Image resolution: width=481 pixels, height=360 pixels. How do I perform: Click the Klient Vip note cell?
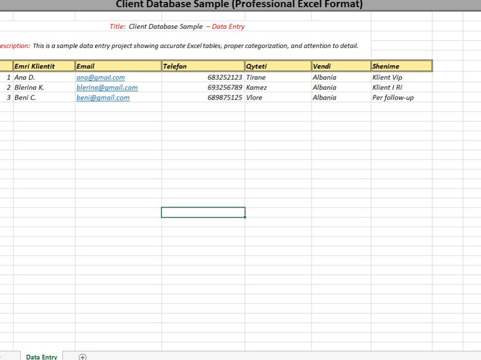(402, 77)
